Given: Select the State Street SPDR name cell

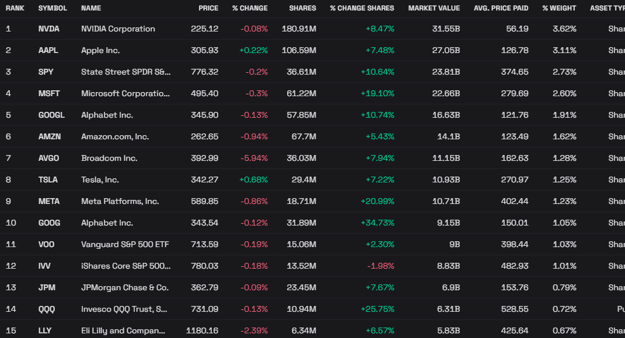Looking at the screenshot, I should [x=126, y=72].
